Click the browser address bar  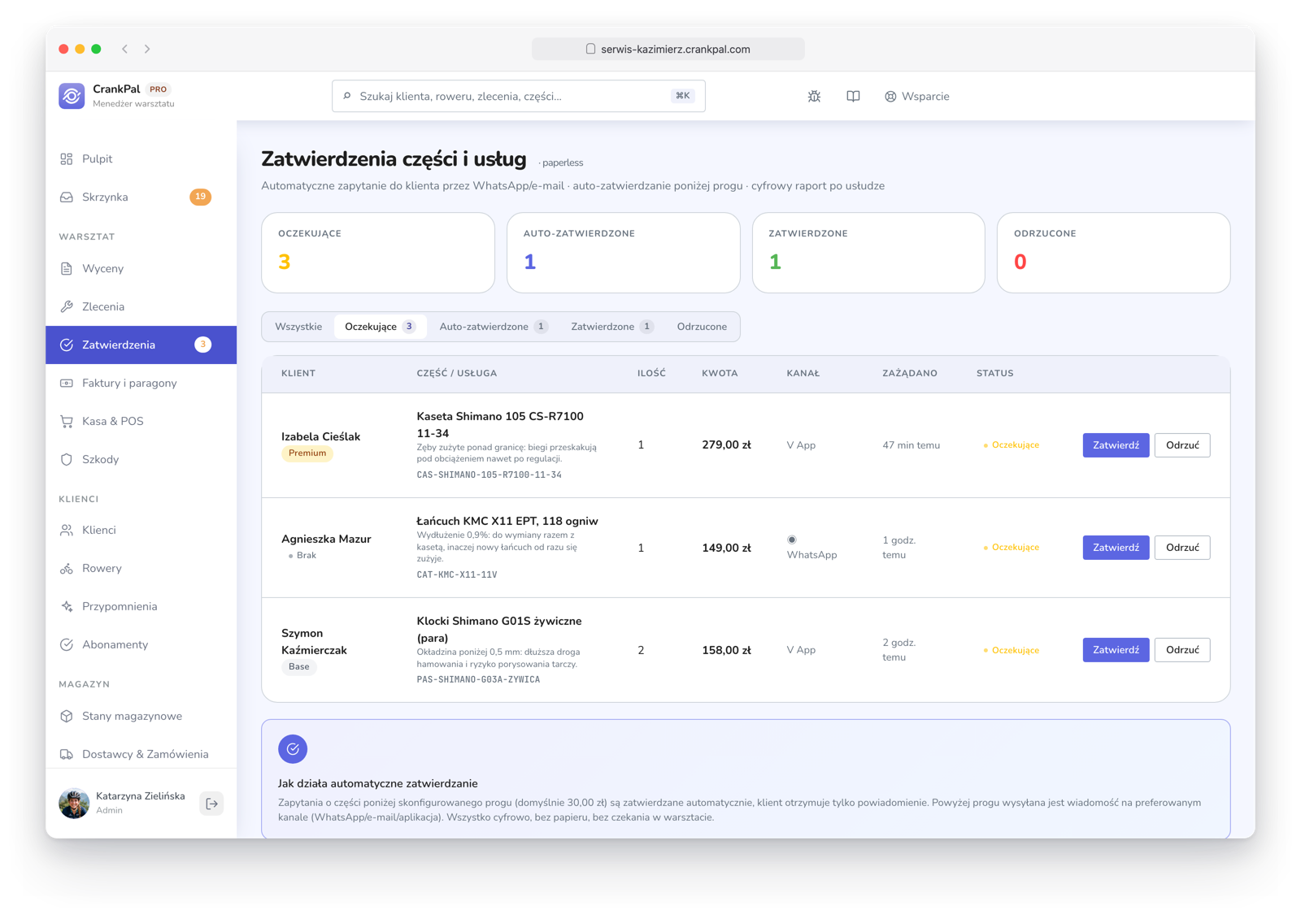(668, 49)
